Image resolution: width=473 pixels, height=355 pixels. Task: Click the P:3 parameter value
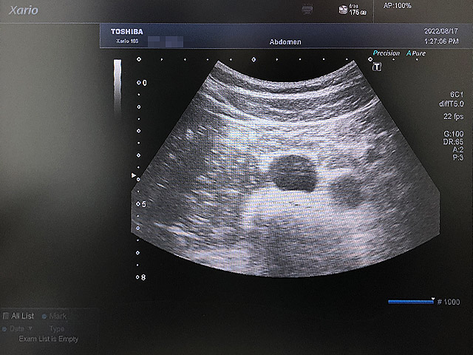tap(458, 158)
